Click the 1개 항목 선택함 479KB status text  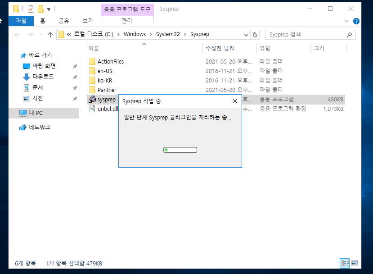click(x=74, y=263)
